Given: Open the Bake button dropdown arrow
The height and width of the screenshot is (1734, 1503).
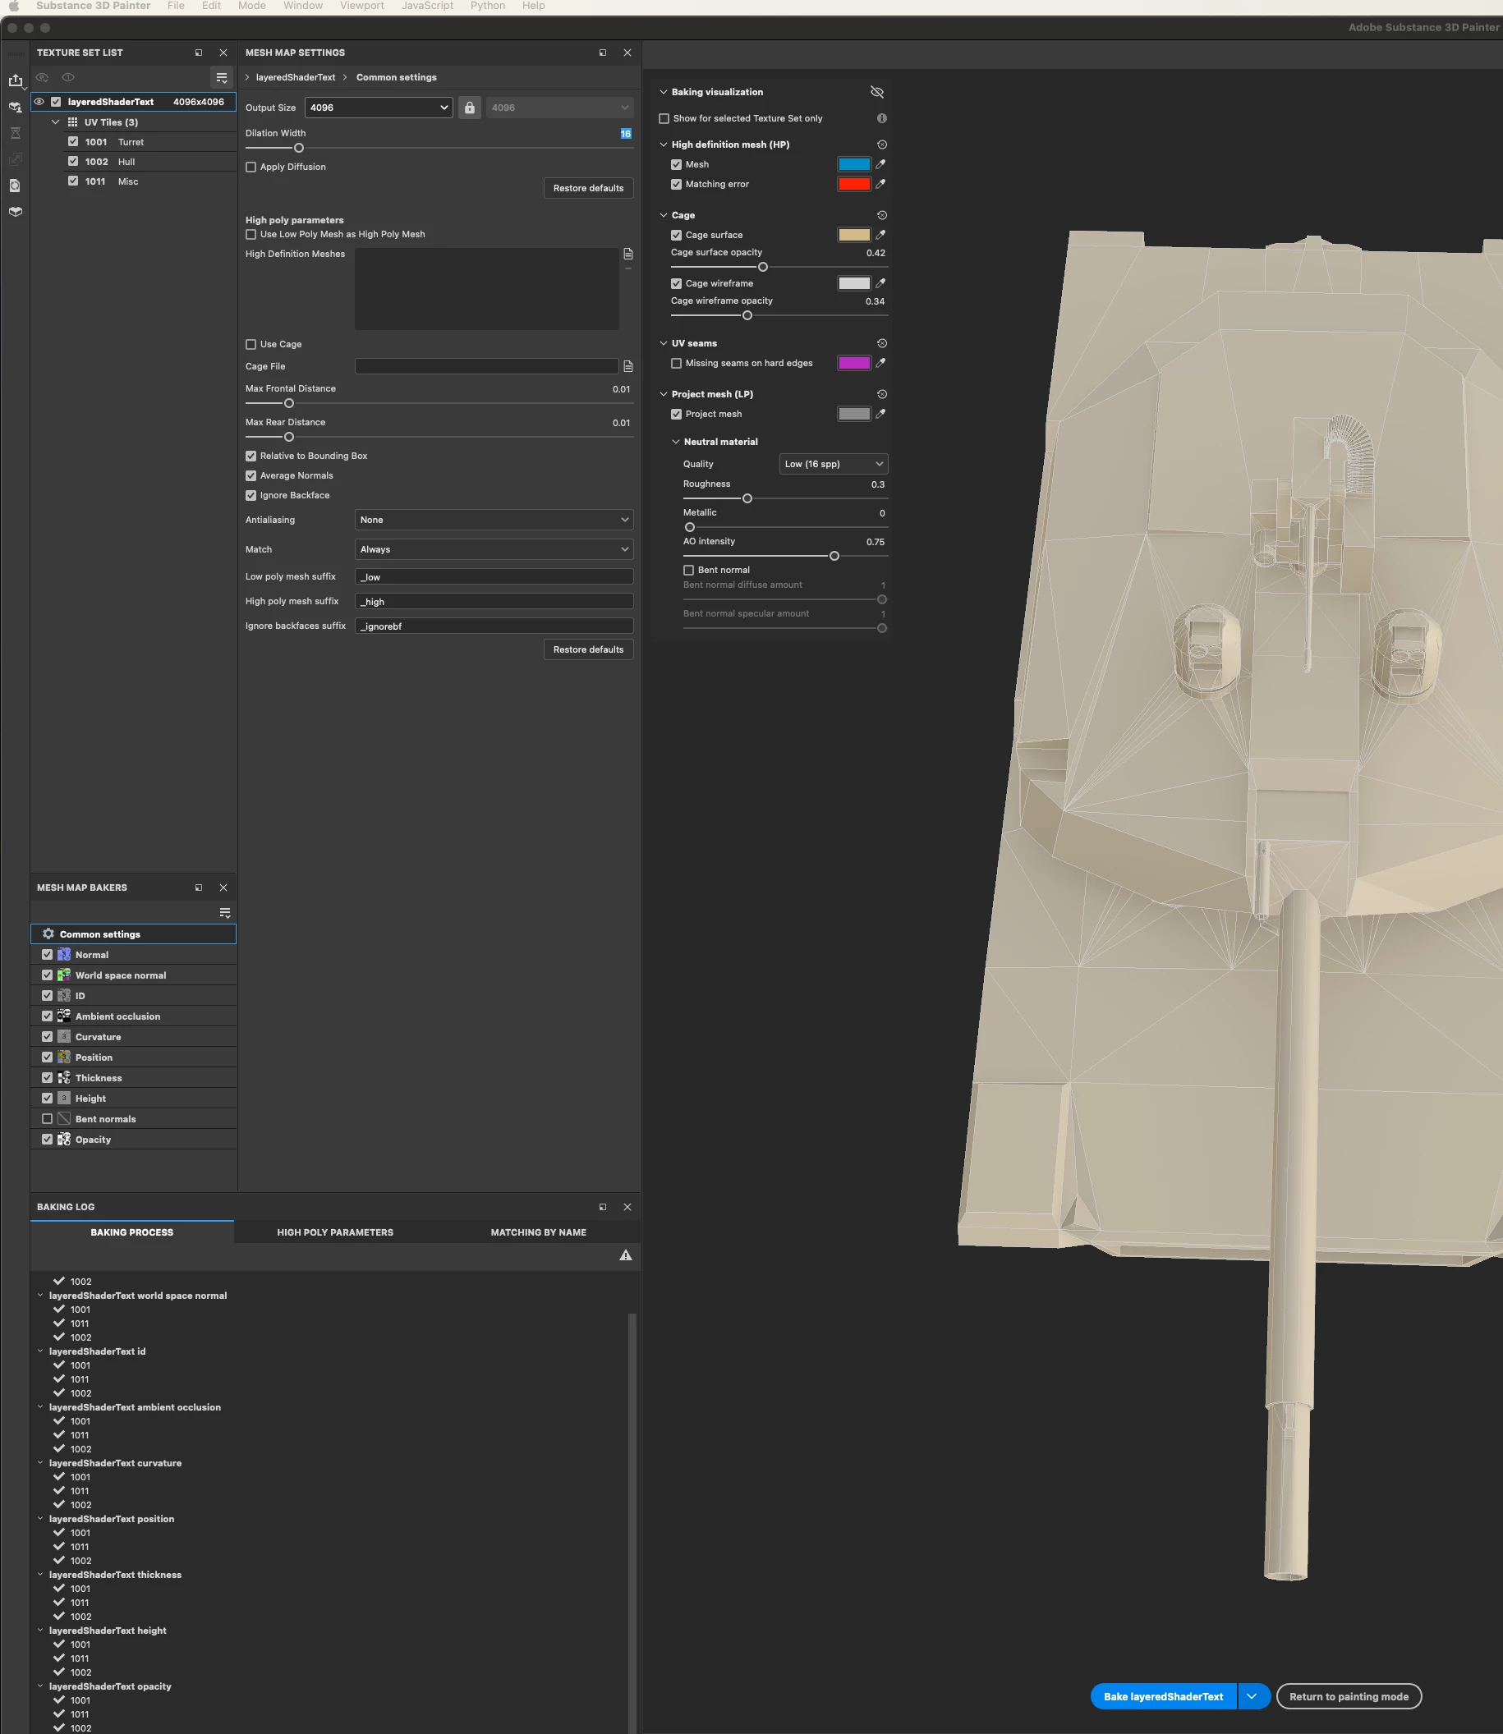Looking at the screenshot, I should tap(1252, 1696).
